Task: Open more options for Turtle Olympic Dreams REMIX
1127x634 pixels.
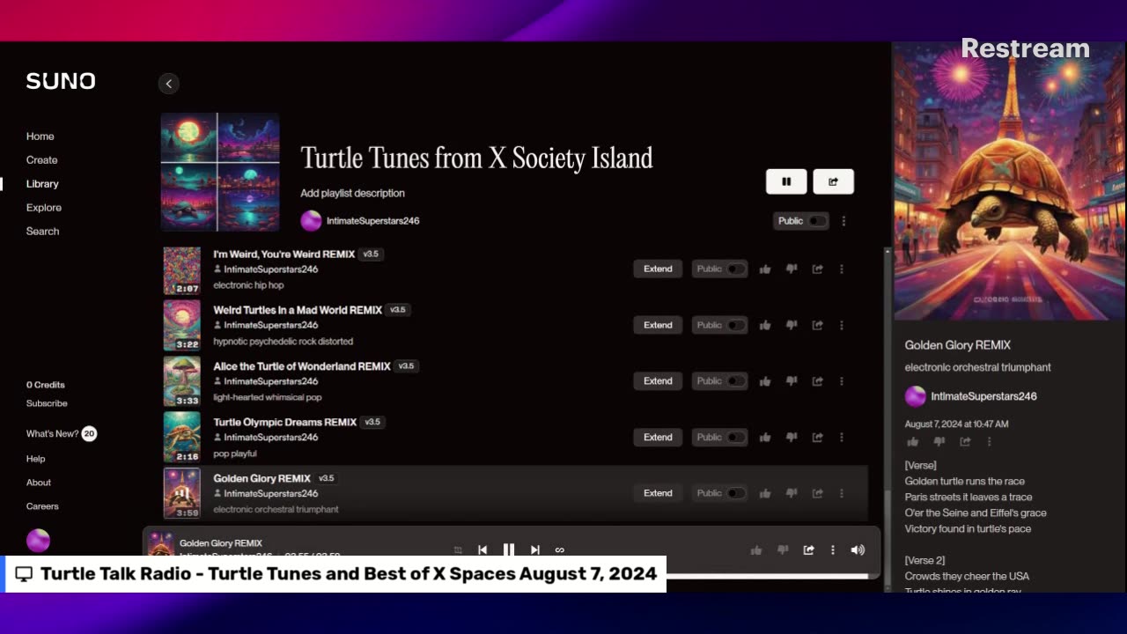Action: coord(842,437)
